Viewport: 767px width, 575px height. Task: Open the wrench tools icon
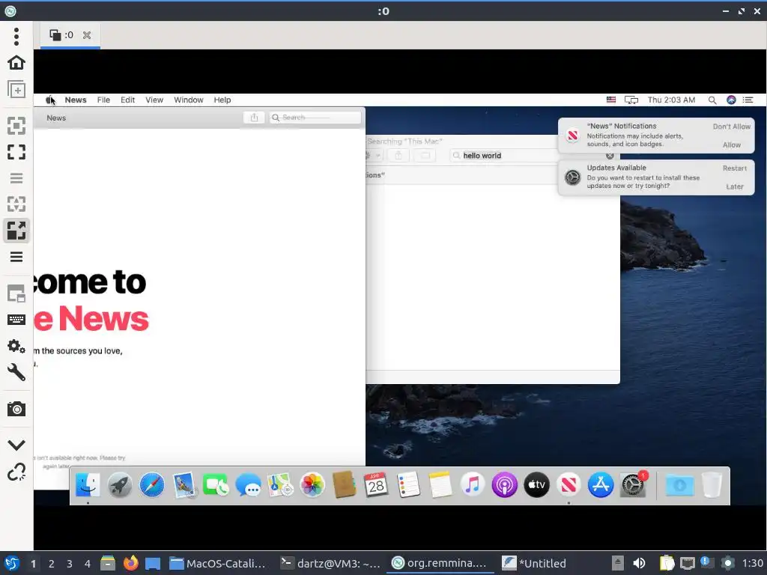16,373
